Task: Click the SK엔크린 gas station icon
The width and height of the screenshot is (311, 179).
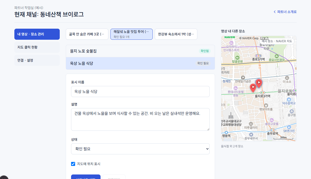Action: 289,127
